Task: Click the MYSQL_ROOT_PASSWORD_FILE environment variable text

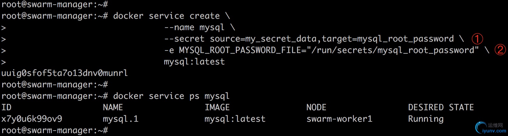Action: pyautogui.click(x=240, y=51)
